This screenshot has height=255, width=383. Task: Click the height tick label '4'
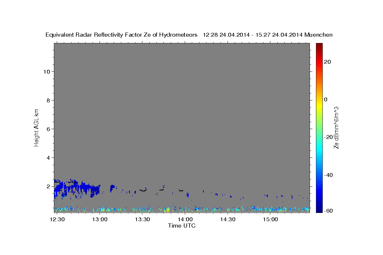click(49, 158)
